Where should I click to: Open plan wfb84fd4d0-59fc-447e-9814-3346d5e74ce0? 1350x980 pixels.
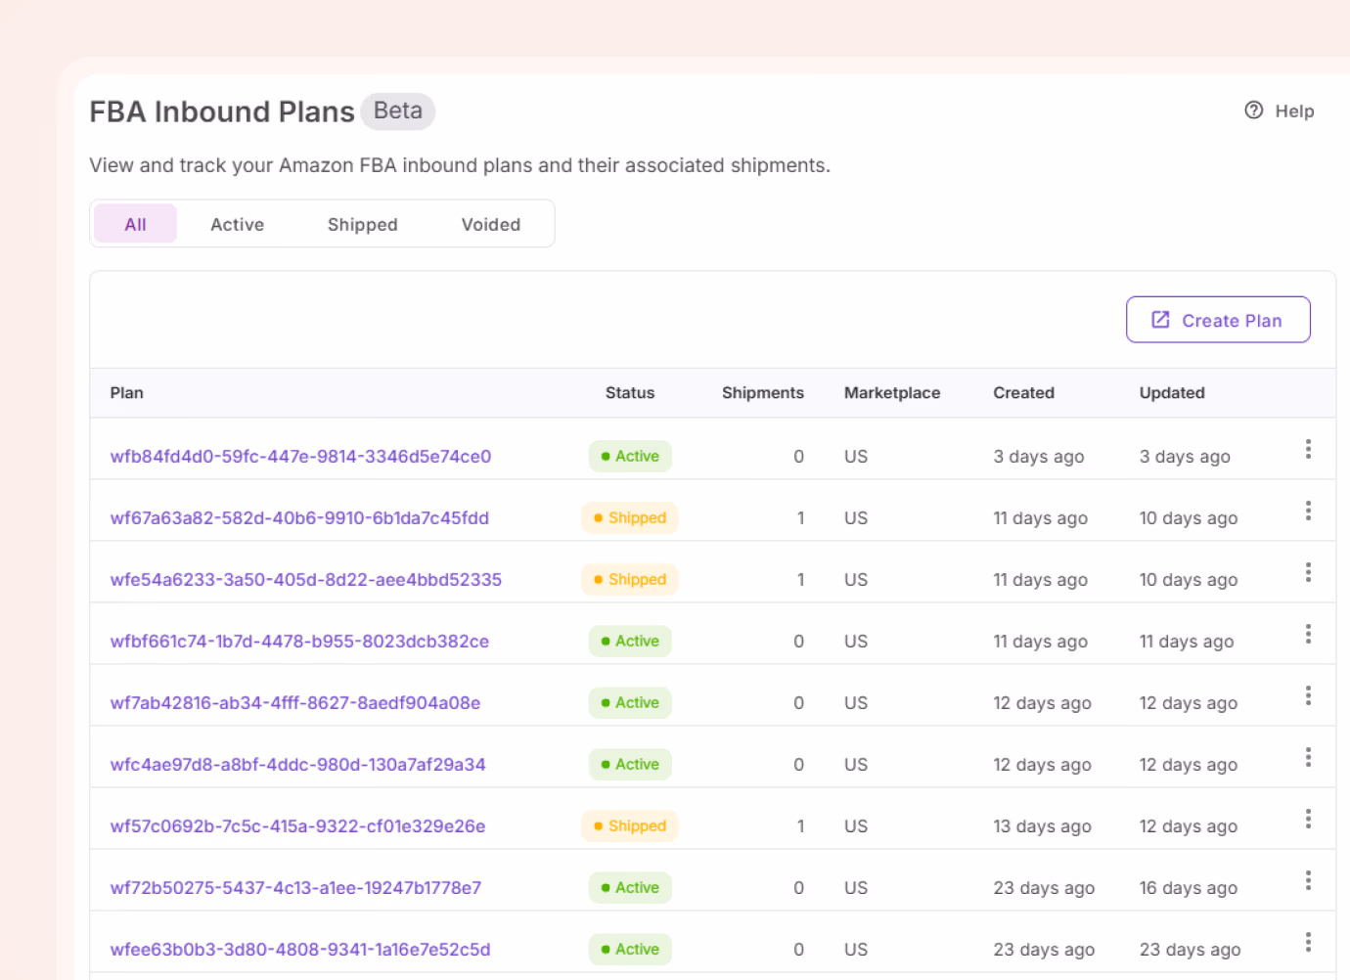tap(300, 456)
